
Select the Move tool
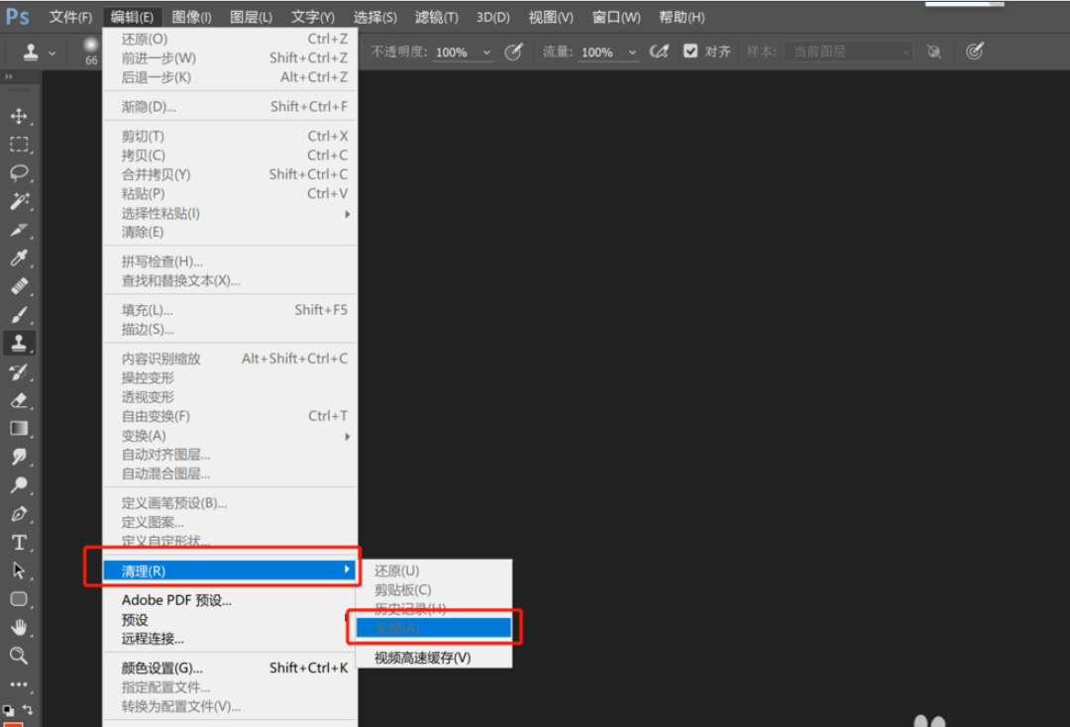pyautogui.click(x=19, y=116)
